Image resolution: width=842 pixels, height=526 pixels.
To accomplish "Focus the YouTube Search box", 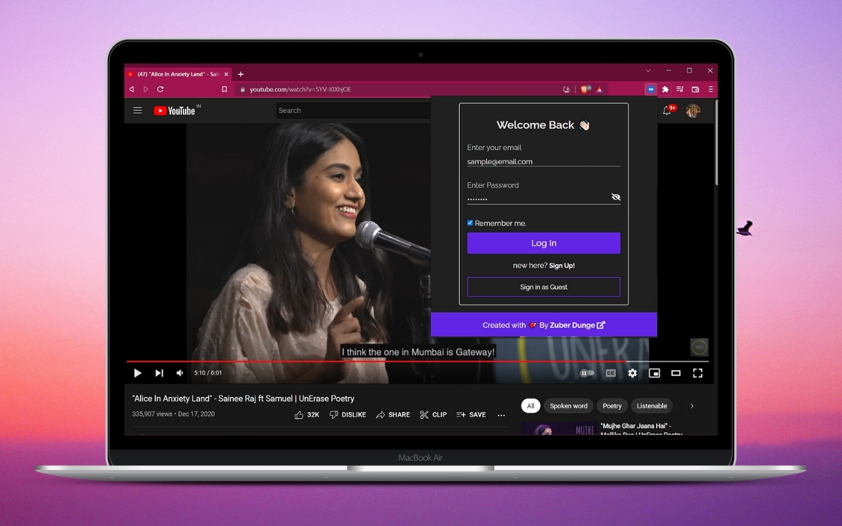I will coord(353,110).
